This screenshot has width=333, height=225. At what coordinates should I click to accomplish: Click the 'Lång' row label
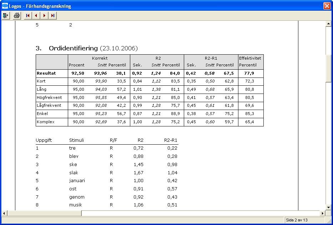point(41,89)
